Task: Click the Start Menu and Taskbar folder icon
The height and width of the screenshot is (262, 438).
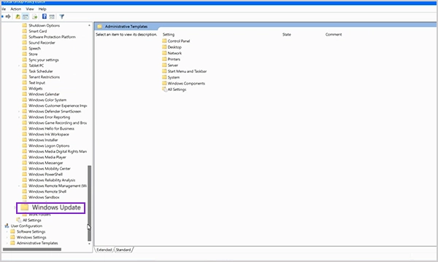Action: (x=164, y=71)
